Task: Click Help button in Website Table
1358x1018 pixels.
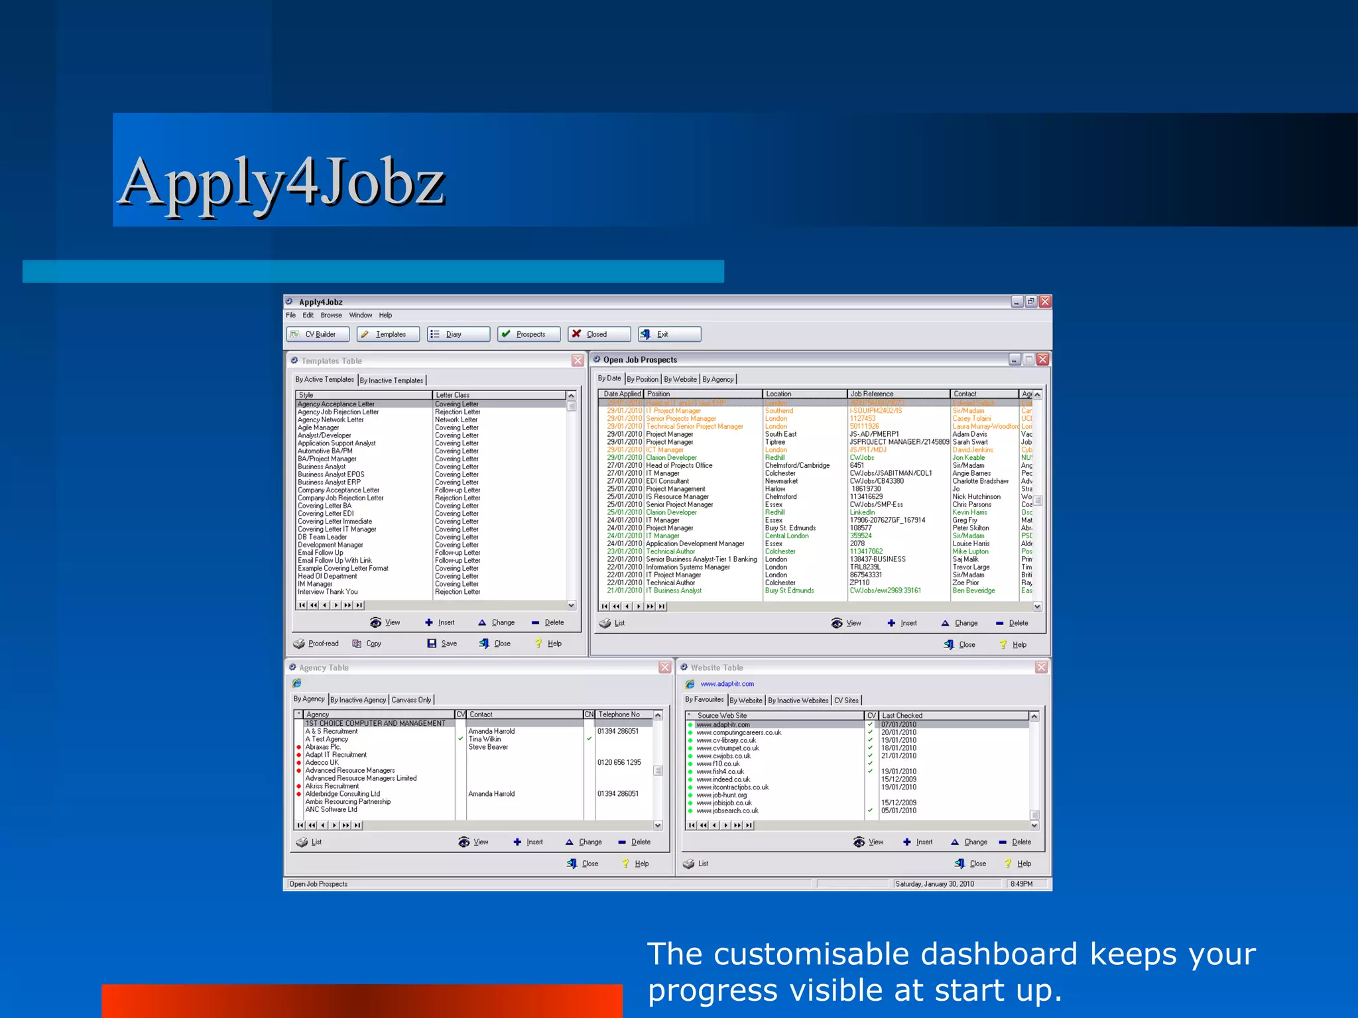Action: [1018, 864]
